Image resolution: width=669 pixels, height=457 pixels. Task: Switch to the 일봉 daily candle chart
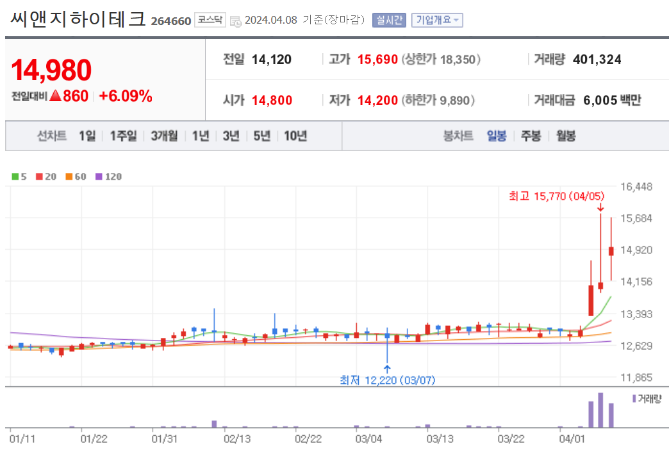[497, 136]
